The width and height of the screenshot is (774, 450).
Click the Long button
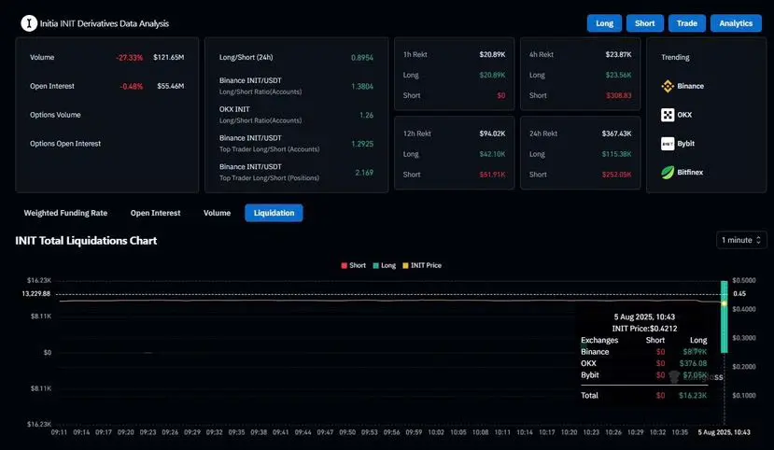tap(604, 23)
